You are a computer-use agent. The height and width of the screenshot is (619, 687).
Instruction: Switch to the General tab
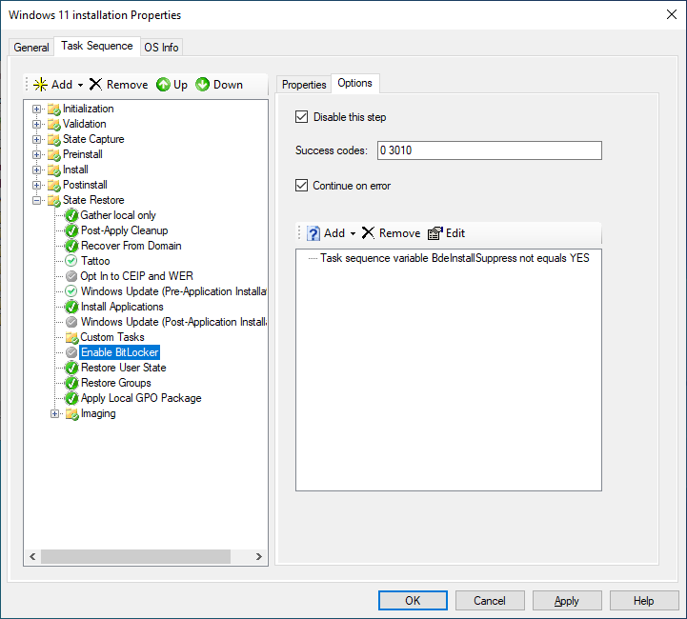coord(31,47)
